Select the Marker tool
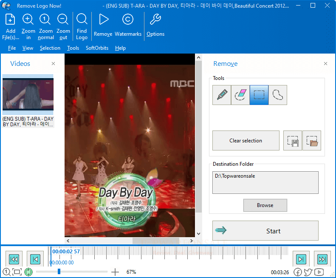 (x=222, y=95)
